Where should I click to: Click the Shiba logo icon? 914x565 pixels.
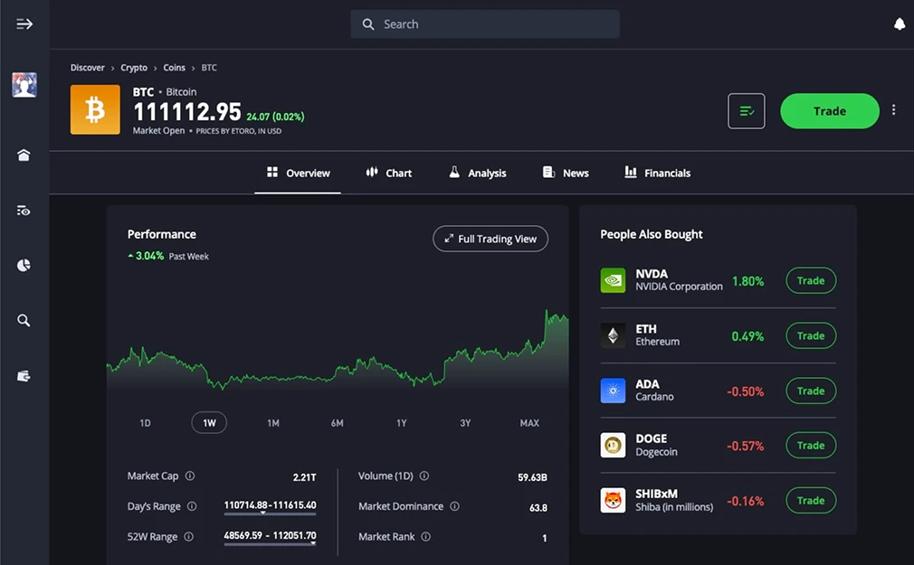614,500
